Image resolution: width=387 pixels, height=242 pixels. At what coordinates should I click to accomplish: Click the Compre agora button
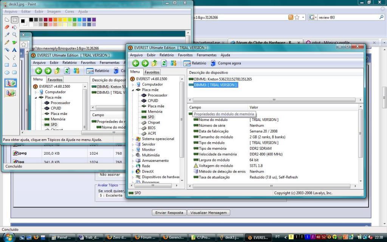[x=226, y=63]
